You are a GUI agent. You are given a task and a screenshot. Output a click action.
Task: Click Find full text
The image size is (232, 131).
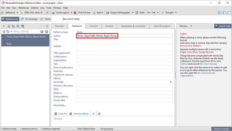click(x=82, y=13)
